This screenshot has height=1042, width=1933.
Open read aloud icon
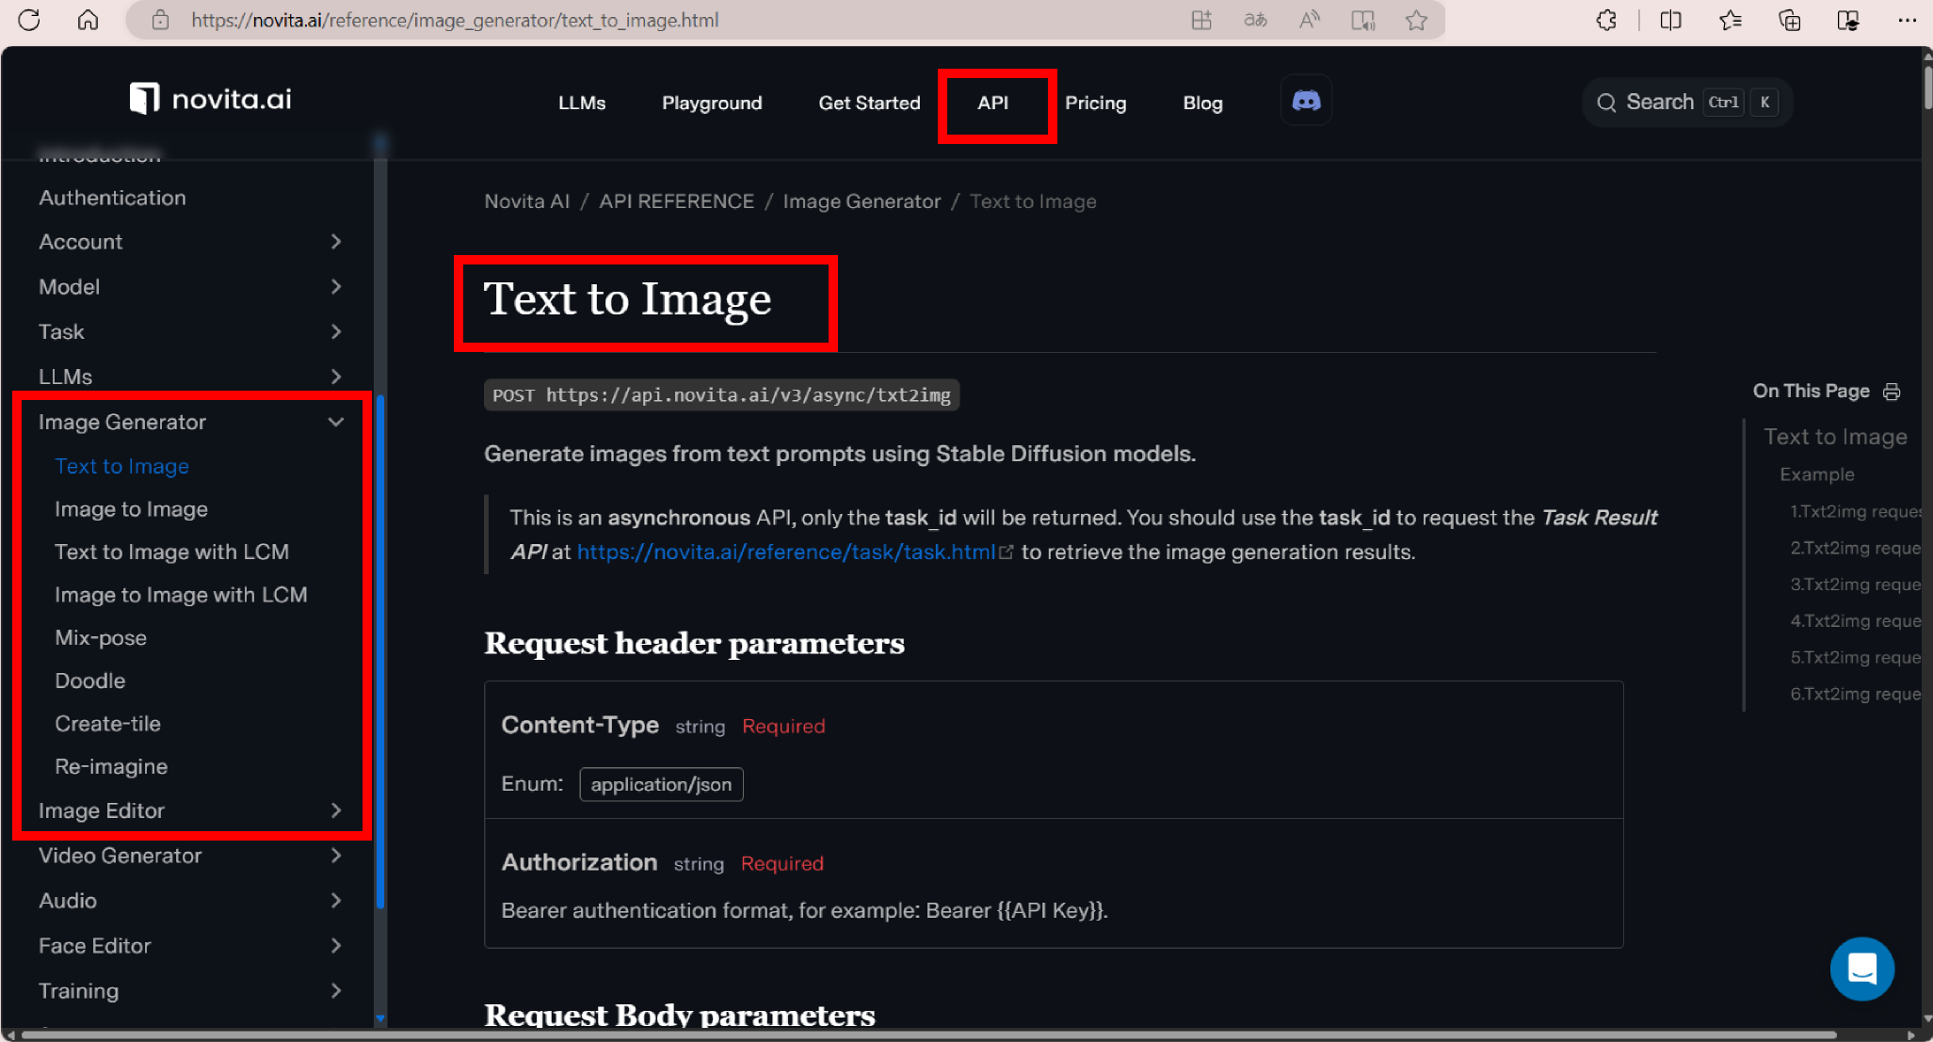click(1309, 20)
